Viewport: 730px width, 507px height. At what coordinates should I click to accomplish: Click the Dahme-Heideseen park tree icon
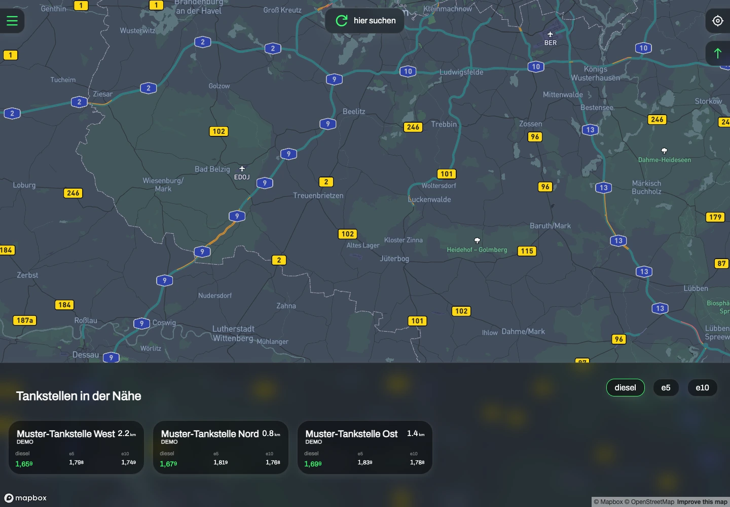pos(664,151)
